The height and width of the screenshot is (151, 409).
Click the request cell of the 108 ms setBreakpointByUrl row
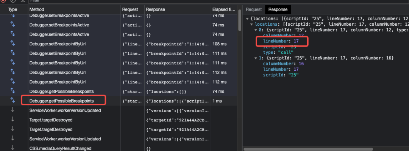(133, 44)
